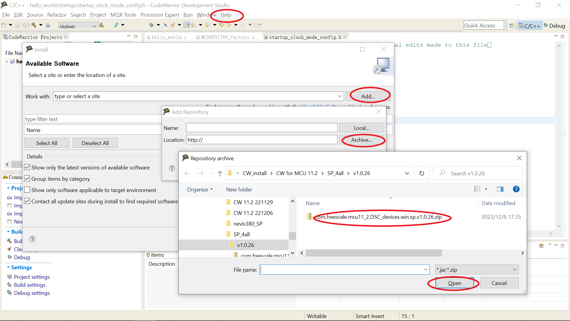Click the highlighted marker toolbar icon
Image resolution: width=570 pixels, height=321 pixels.
click(x=187, y=25)
